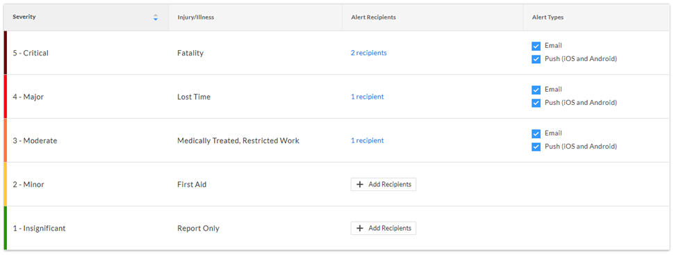
Task: Add Recipients for First Aid row
Action: click(384, 185)
